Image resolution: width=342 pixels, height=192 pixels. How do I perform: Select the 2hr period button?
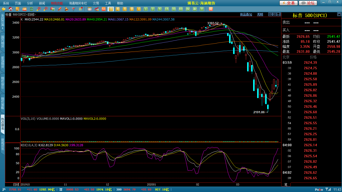click(188, 9)
